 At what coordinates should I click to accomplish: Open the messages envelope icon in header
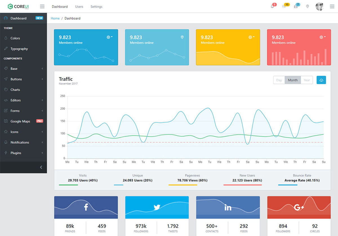(x=296, y=6)
